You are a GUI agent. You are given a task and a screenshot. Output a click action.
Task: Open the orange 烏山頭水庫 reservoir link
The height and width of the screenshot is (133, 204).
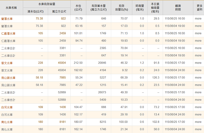coord(8,78)
